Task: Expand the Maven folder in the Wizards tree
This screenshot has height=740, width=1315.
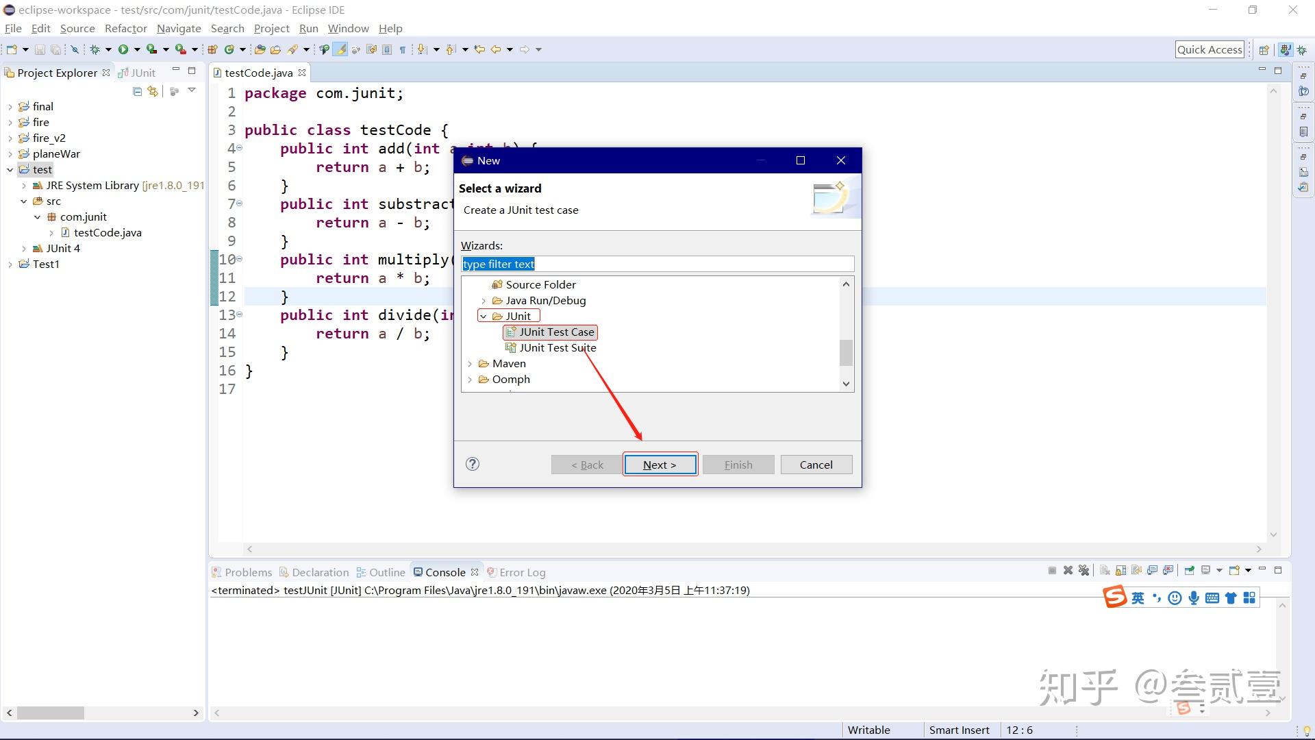Action: pyautogui.click(x=470, y=364)
